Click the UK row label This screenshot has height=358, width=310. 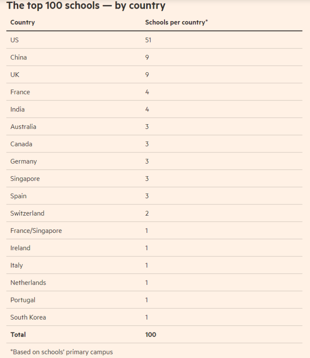pos(15,75)
